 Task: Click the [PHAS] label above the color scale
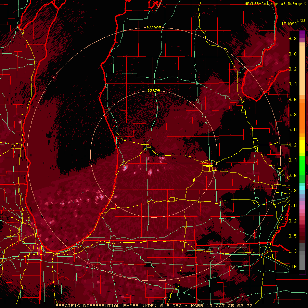click(x=289, y=24)
